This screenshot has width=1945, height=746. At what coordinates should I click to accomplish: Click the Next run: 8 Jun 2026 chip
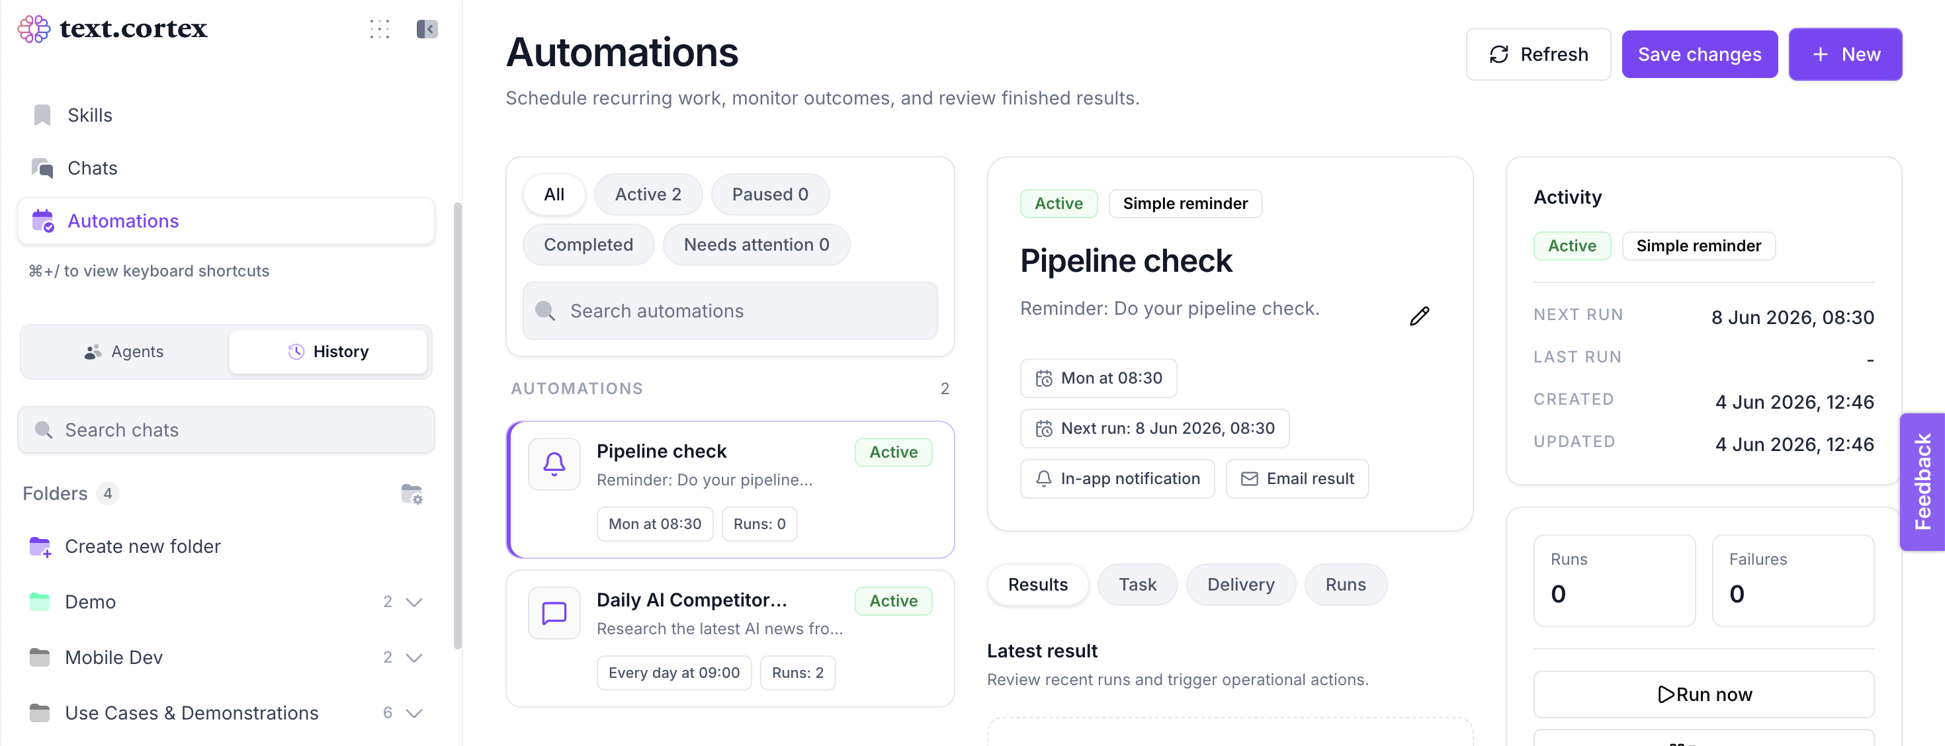point(1154,428)
